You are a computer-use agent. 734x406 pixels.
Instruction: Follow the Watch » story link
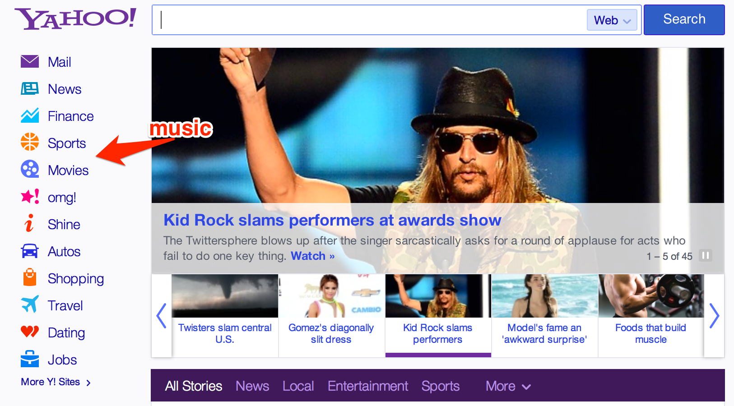pyautogui.click(x=312, y=256)
